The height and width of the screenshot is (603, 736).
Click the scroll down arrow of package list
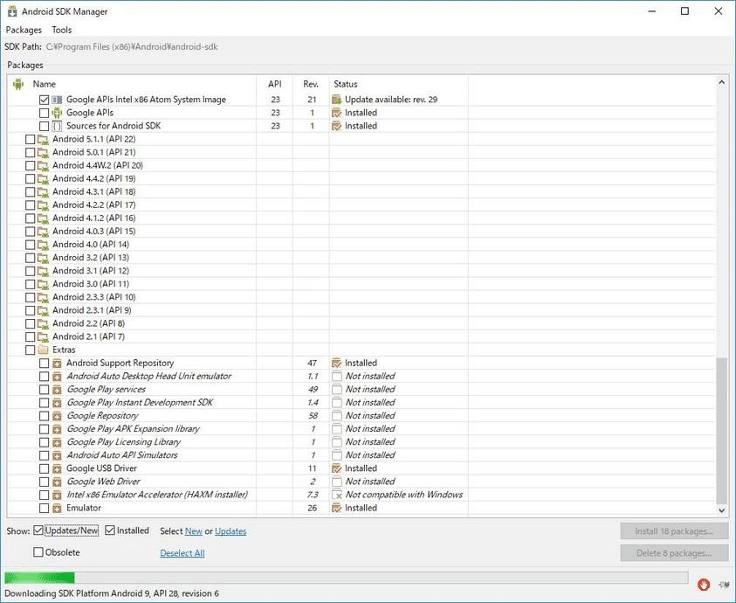click(721, 510)
